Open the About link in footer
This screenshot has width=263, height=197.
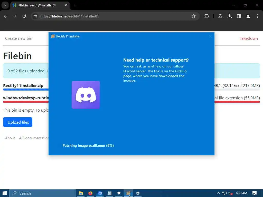[10, 138]
